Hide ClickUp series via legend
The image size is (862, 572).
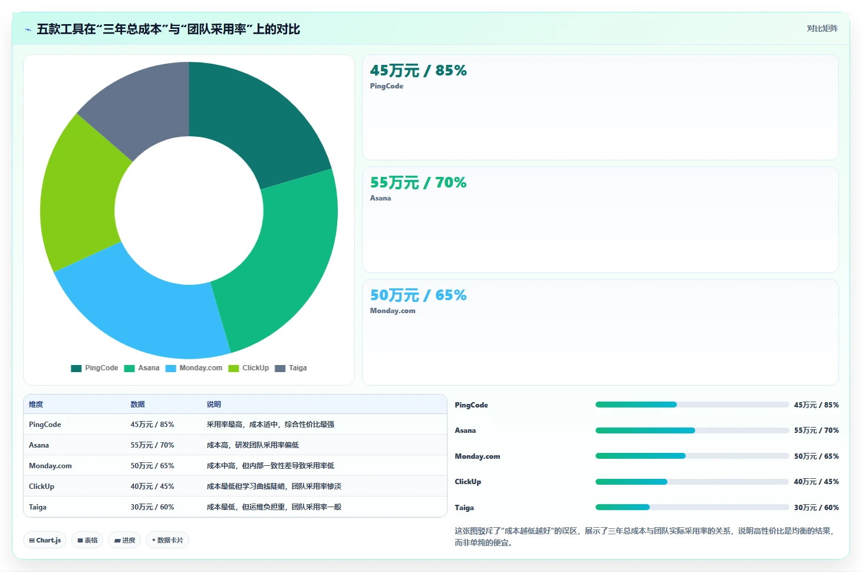(249, 368)
